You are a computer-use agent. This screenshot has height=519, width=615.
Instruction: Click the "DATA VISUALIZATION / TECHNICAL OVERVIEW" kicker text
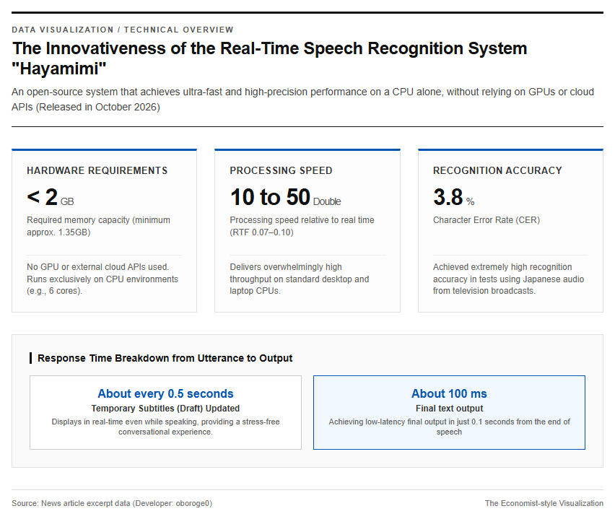pyautogui.click(x=123, y=30)
